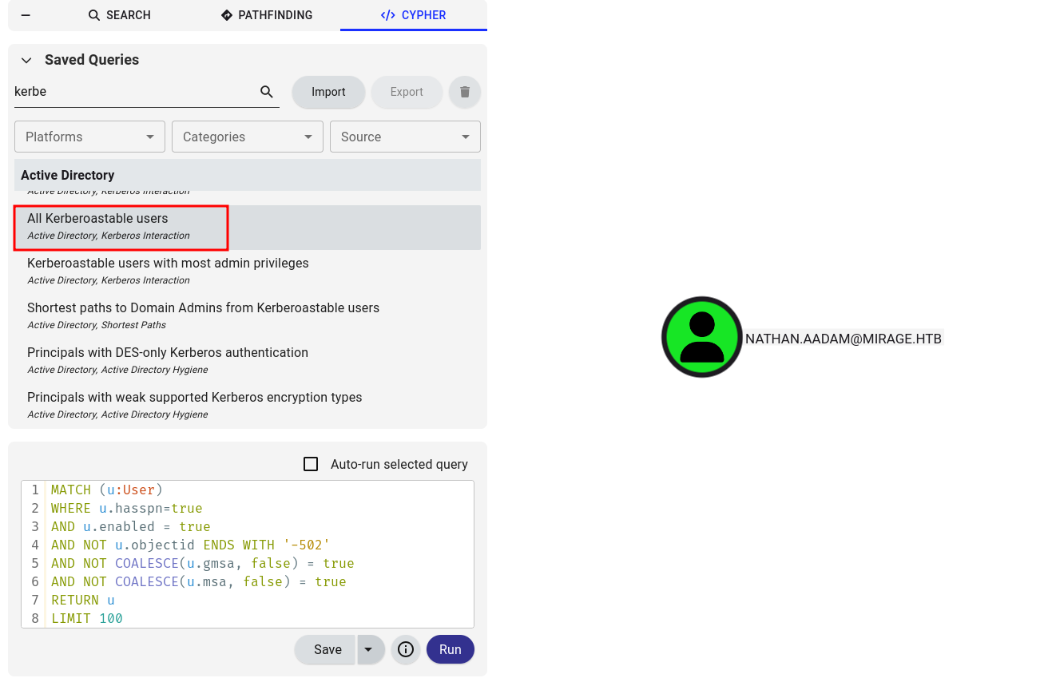Switch to the Search tab
The width and height of the screenshot is (1040, 682).
point(119,15)
